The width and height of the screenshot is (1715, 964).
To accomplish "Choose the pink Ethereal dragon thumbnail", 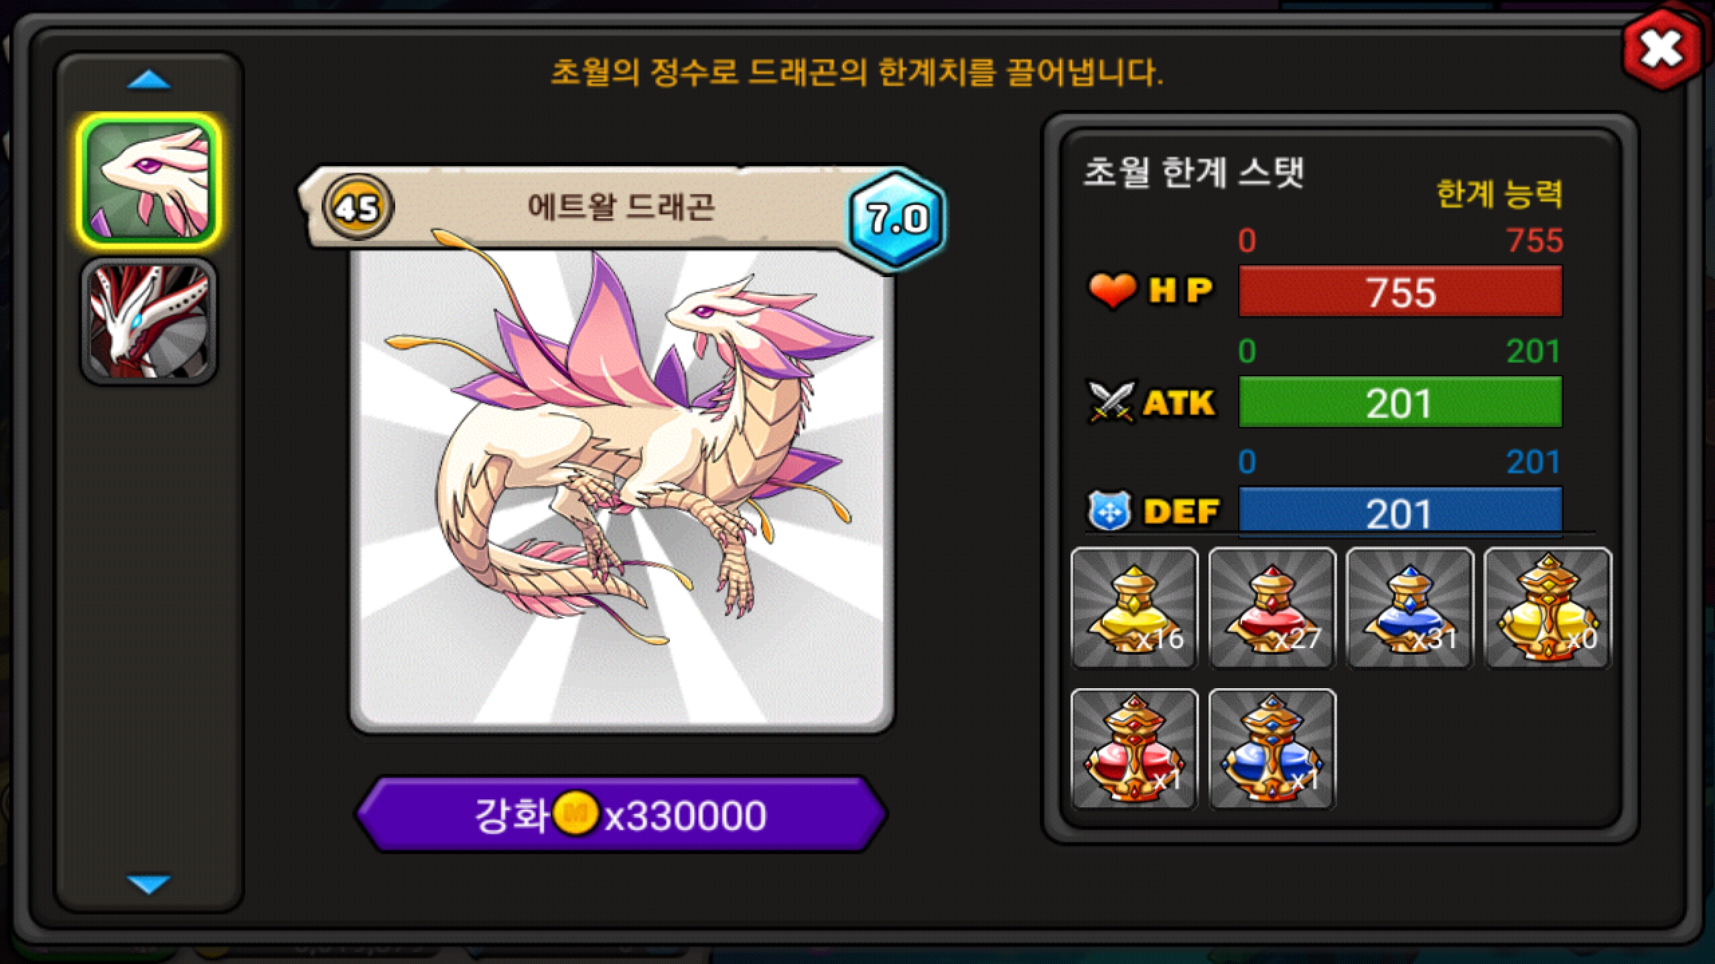I will point(149,181).
